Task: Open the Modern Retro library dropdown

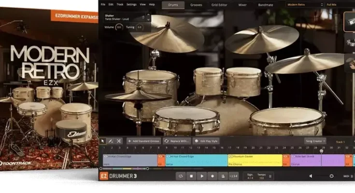Action: pyautogui.click(x=304, y=4)
